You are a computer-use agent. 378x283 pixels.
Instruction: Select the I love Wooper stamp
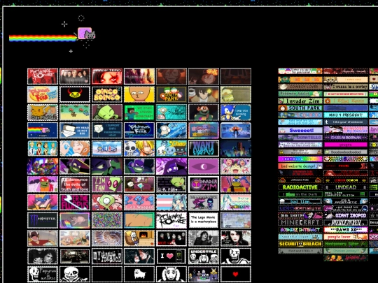[139, 203]
